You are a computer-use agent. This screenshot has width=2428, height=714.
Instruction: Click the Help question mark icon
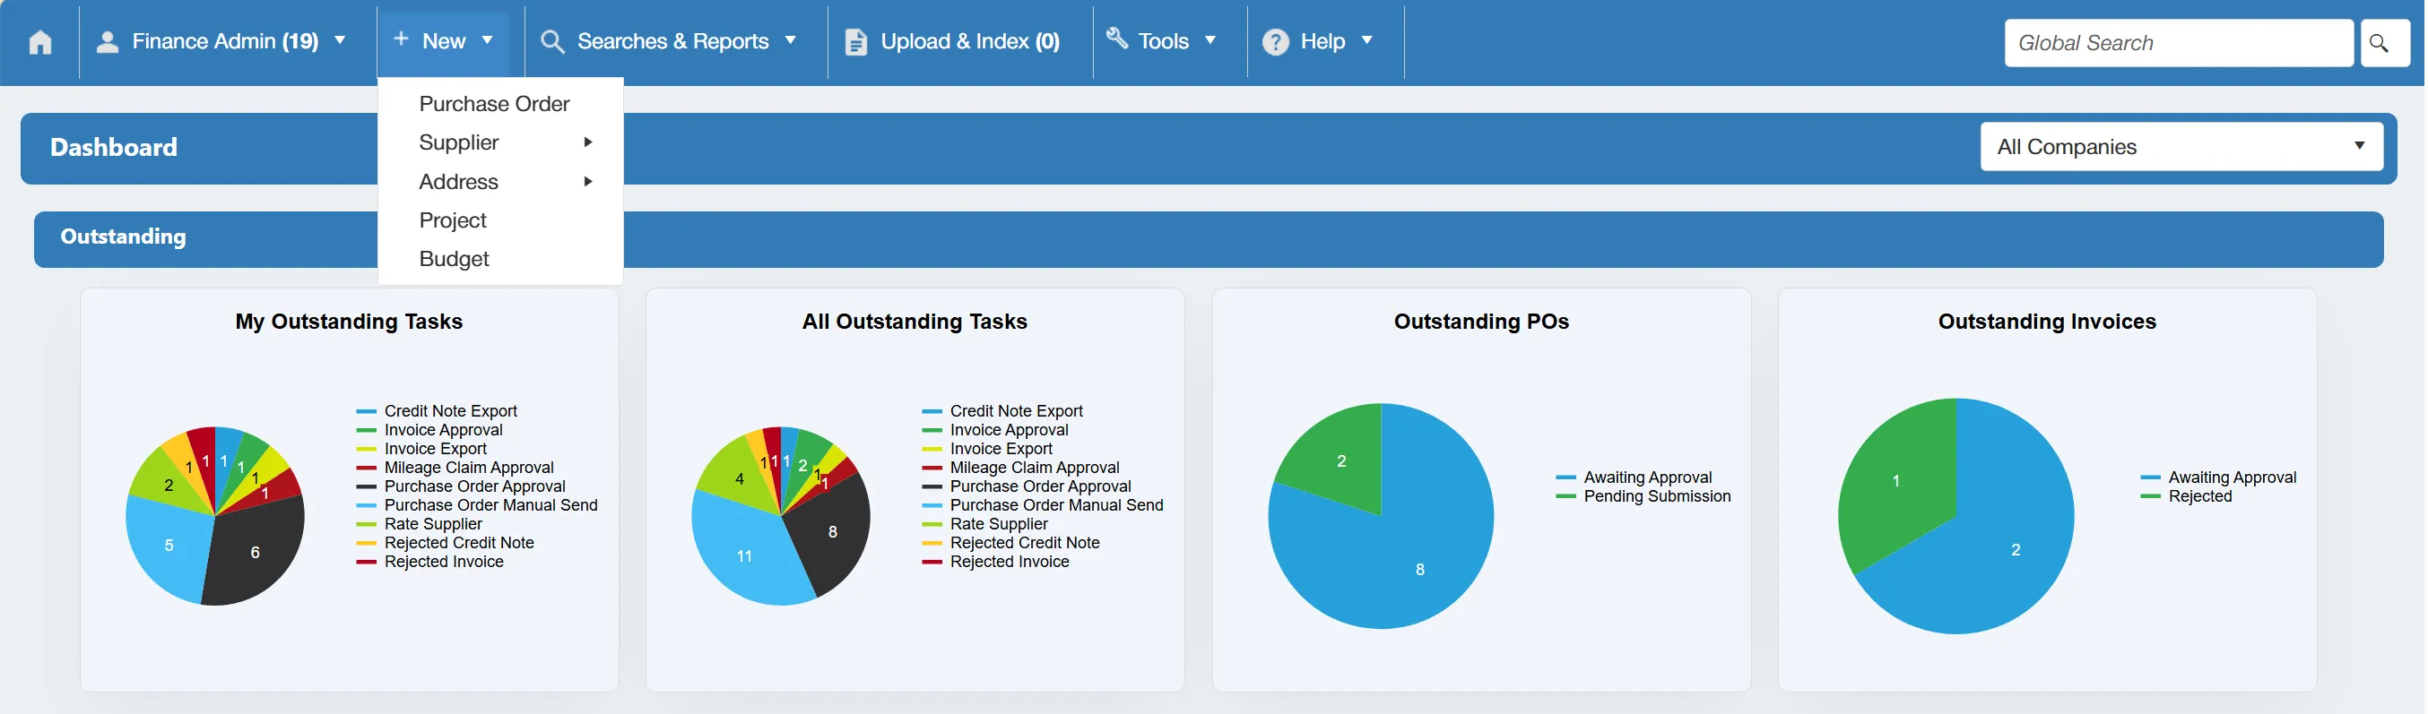click(x=1275, y=42)
